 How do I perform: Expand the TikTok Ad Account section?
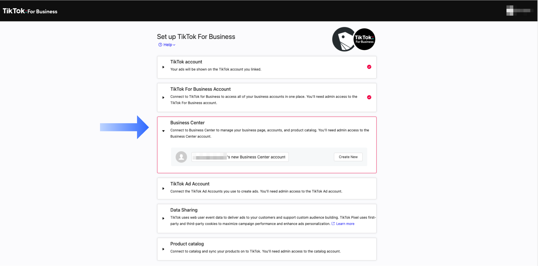163,188
